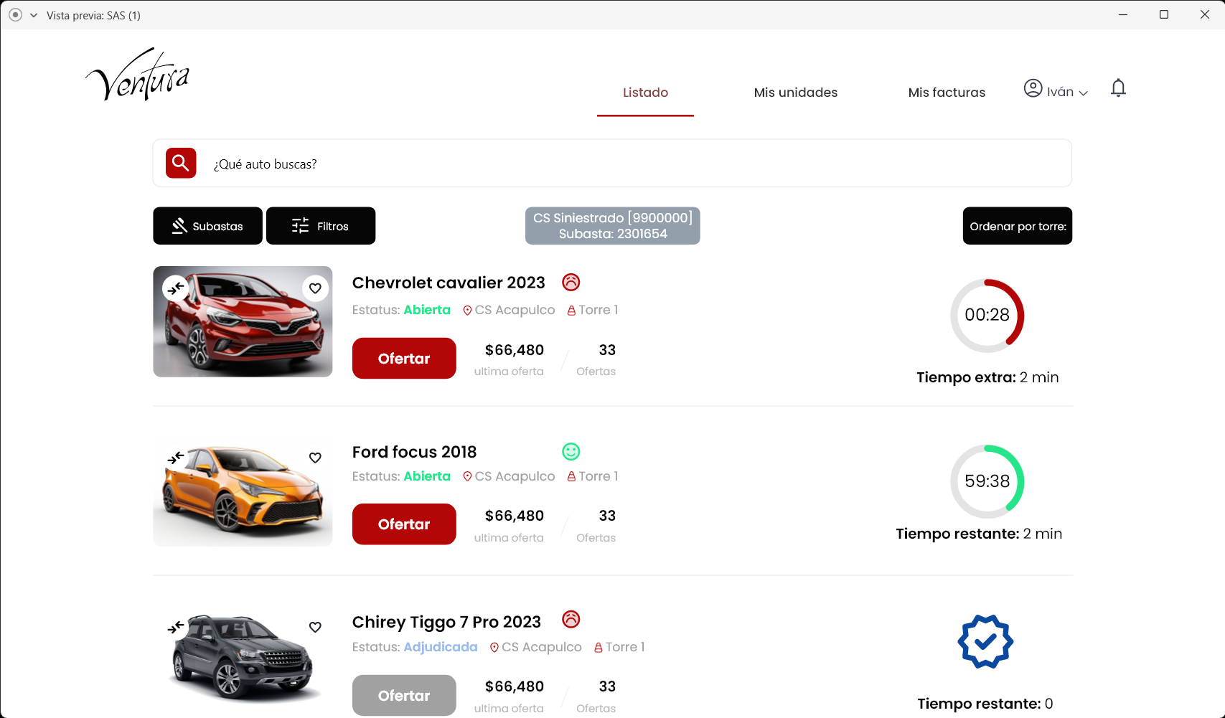Expand the Iván user account menu
Viewport: 1225px width, 718px height.
(1056, 90)
